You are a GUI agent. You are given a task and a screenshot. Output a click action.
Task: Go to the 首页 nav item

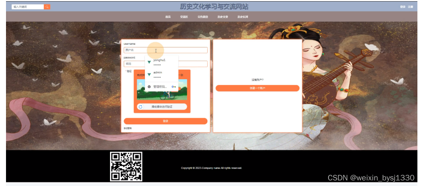tap(168, 17)
